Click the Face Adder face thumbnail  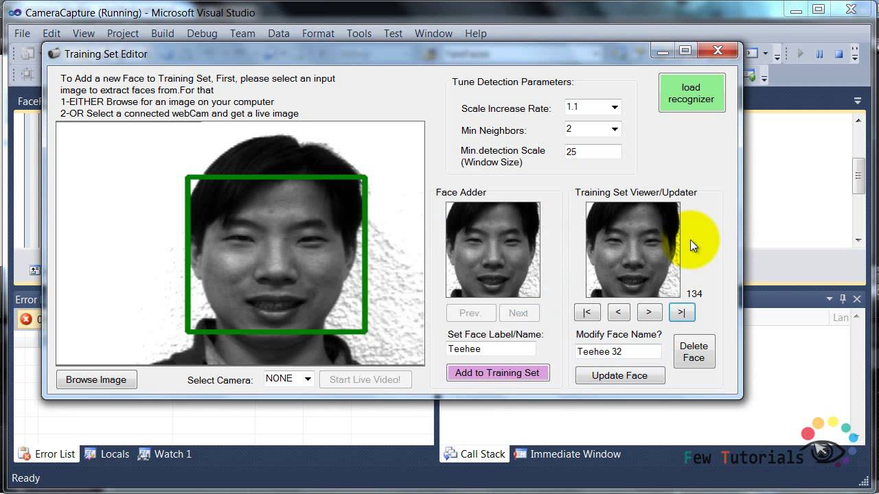coord(492,249)
